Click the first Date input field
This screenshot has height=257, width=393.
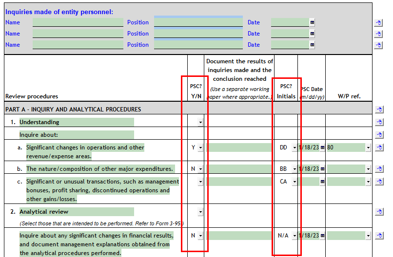[290, 22]
